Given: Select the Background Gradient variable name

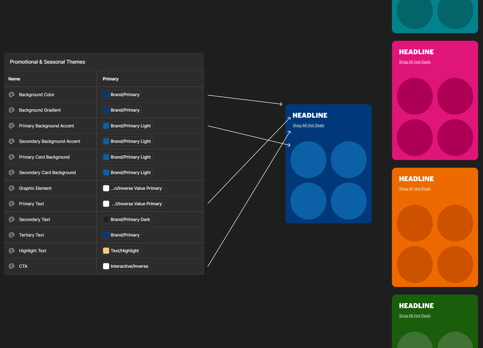Looking at the screenshot, I should [40, 110].
